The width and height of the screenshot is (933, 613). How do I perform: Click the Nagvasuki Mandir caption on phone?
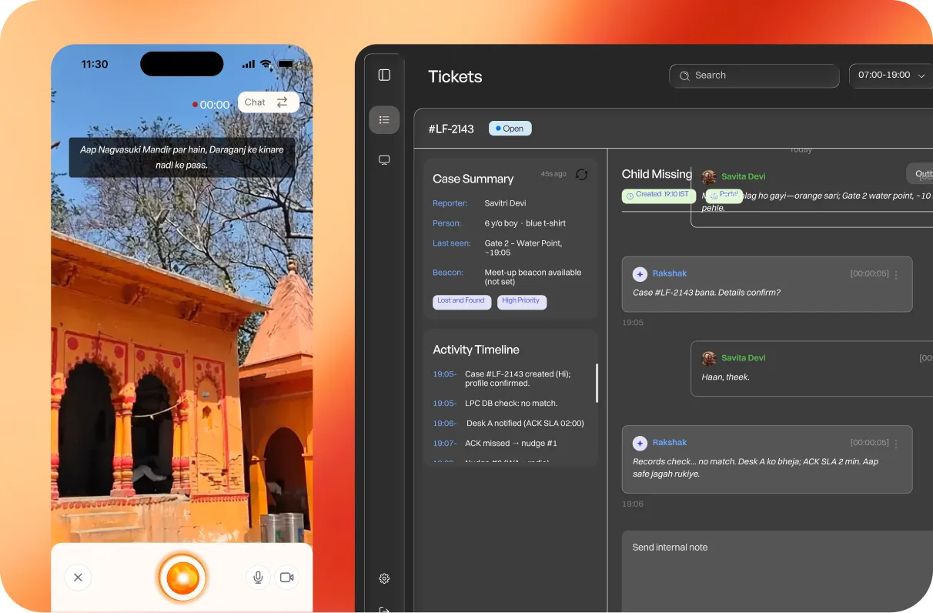click(x=182, y=157)
